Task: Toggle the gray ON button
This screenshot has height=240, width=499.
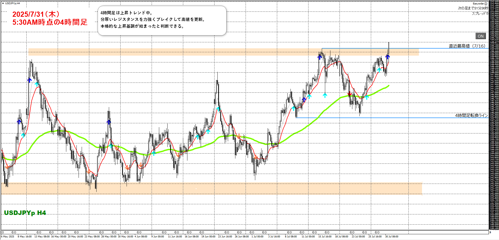Action: coord(480,36)
